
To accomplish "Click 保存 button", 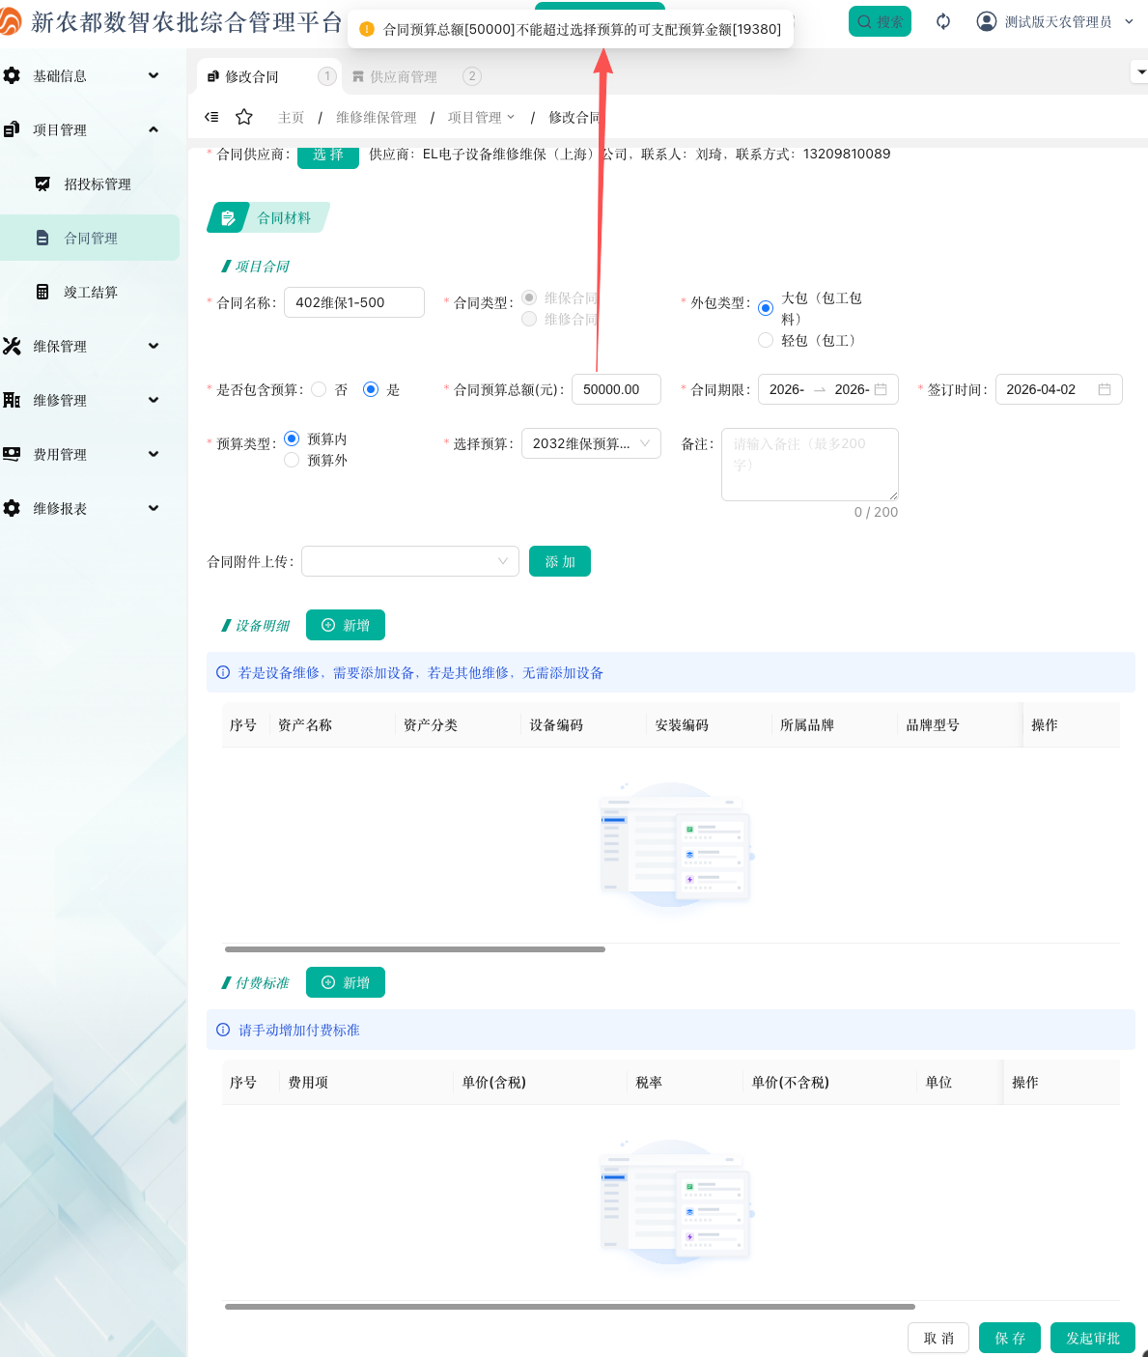I will click(x=1010, y=1338).
